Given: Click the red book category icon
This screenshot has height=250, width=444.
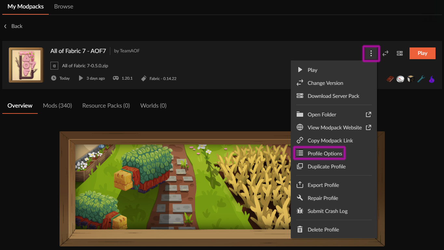Looking at the screenshot, I should click(x=390, y=79).
